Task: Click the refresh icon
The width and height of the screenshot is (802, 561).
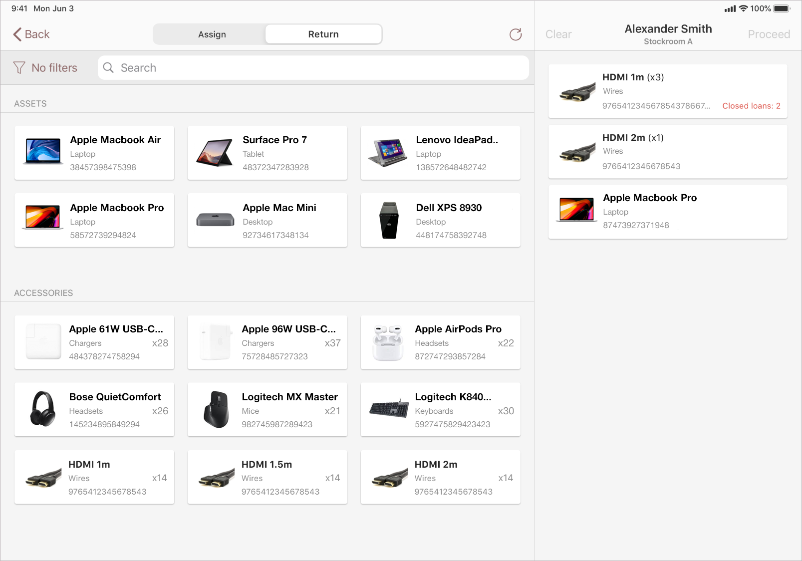Action: pos(515,34)
